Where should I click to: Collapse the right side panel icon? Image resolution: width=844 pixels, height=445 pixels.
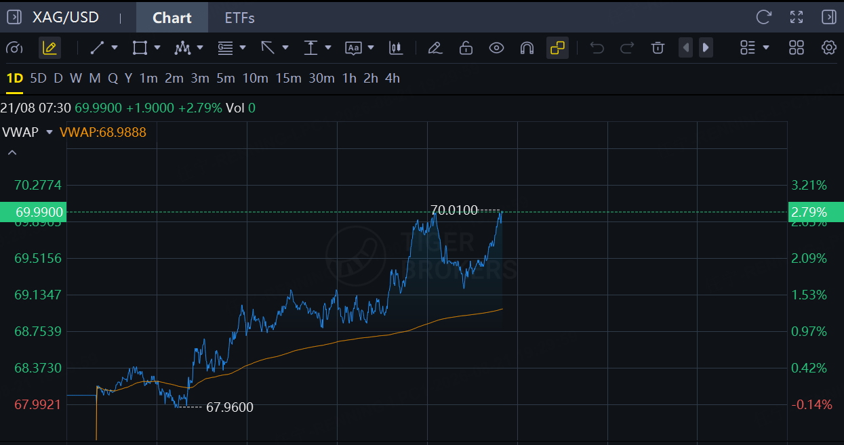tap(828, 18)
